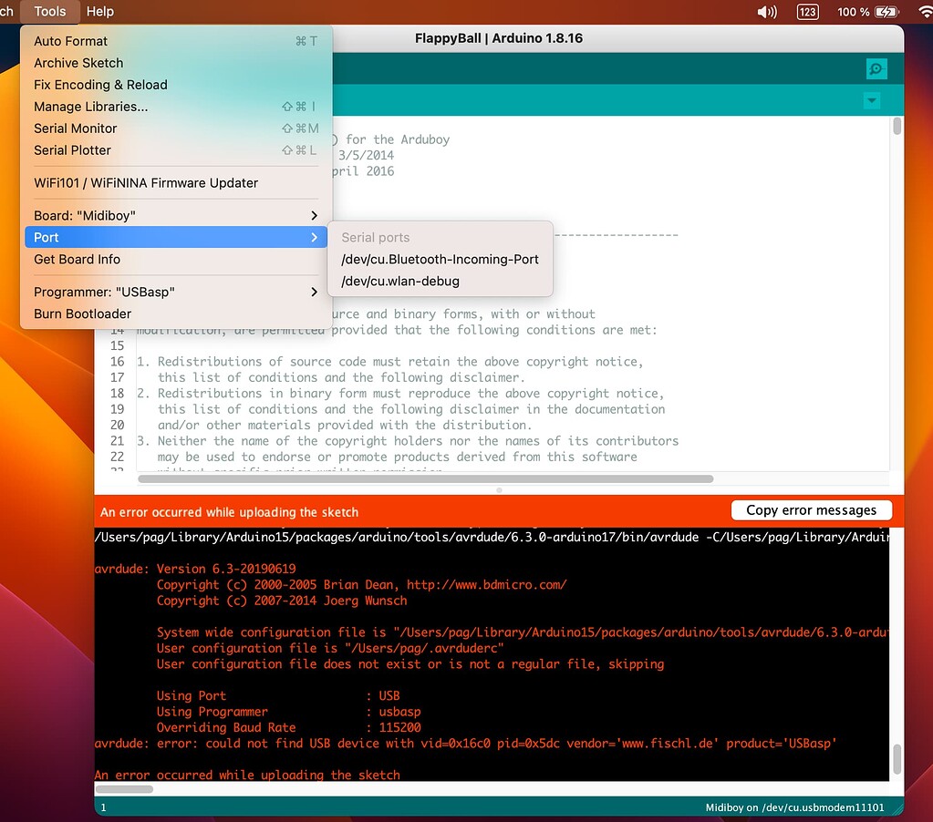Click the avrdude error line about USBasp

tap(465, 744)
